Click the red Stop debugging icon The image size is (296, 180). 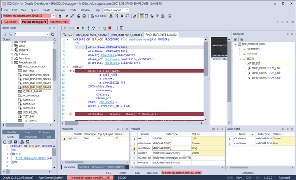click(x=78, y=28)
